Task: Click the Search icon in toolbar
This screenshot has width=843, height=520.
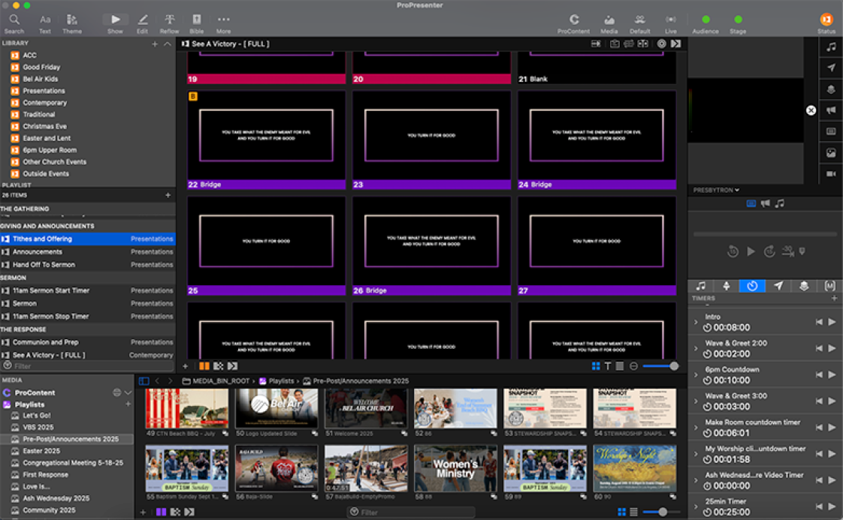Action: coord(14,23)
